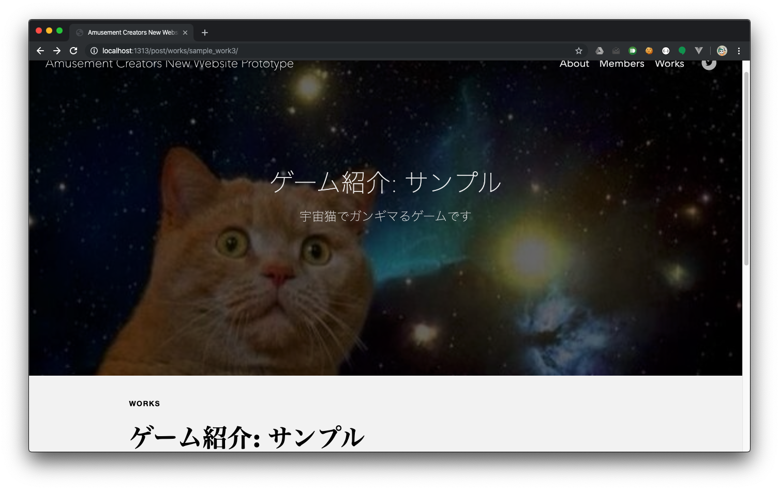This screenshot has height=490, width=779.
Task: Click the yellow minimize window button
Action: coord(49,31)
